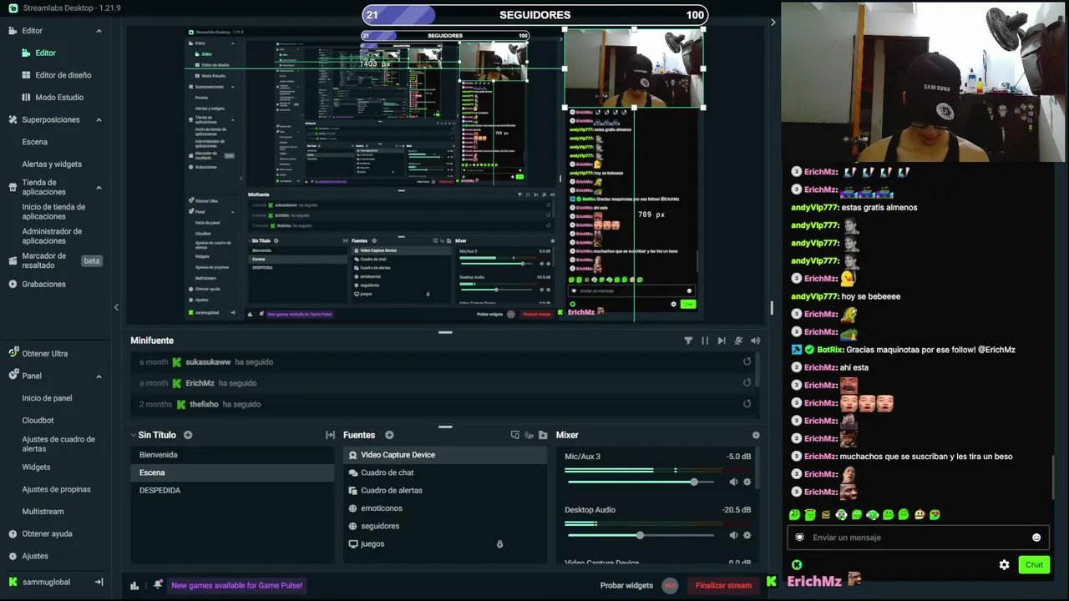Open Mic/Aux 3 source settings gear
Image resolution: width=1069 pixels, height=601 pixels.
coord(747,482)
